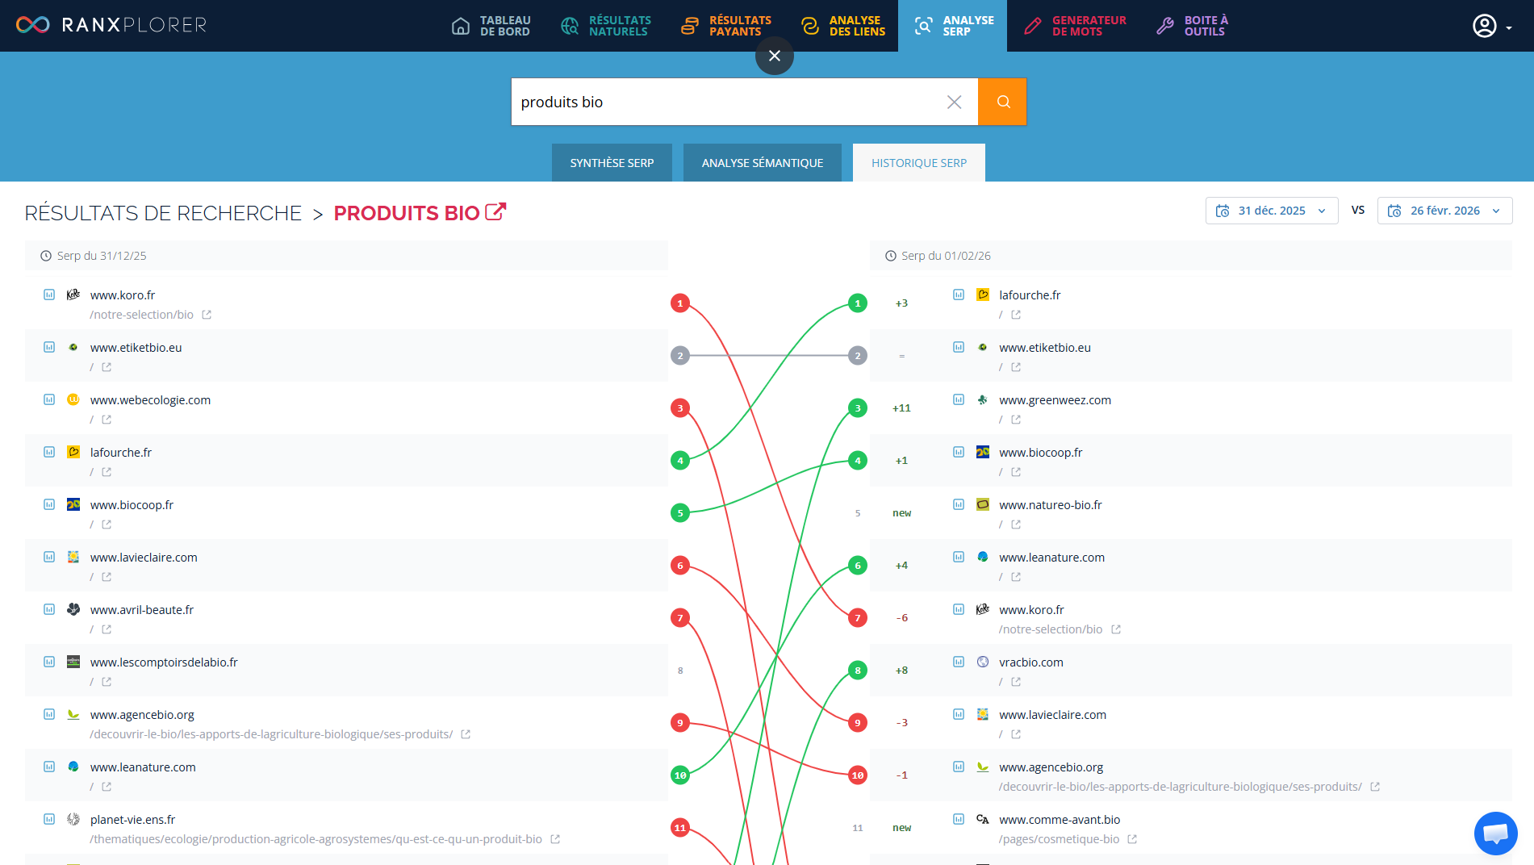The height and width of the screenshot is (865, 1534).
Task: Open the user account menu
Action: point(1491,26)
